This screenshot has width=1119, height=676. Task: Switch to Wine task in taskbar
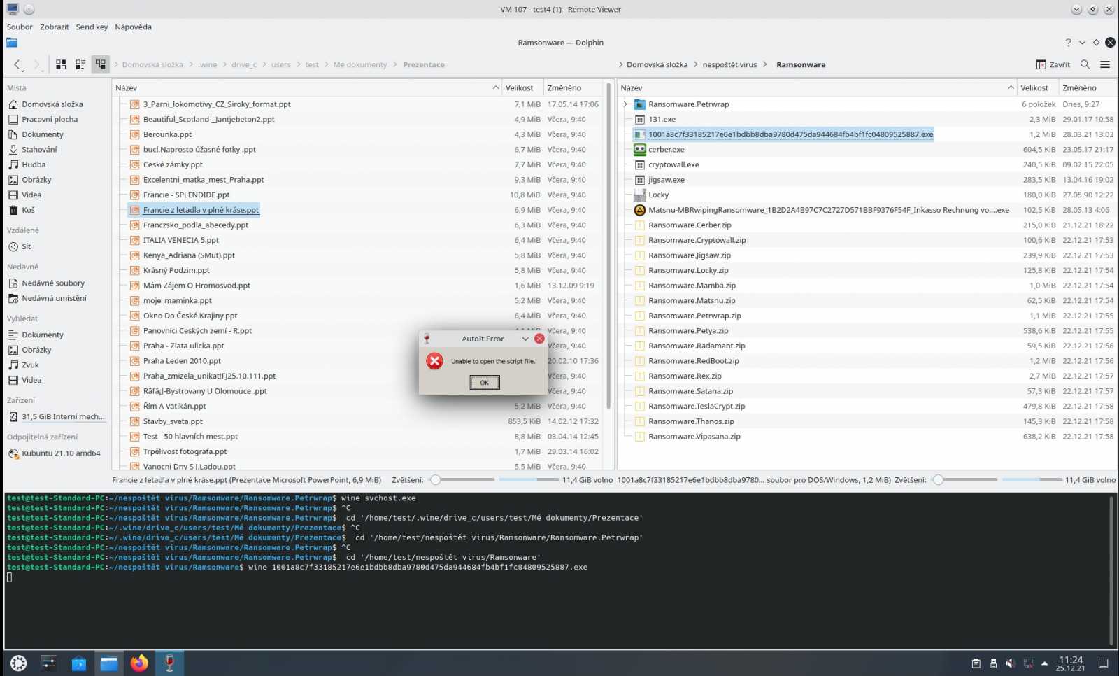(169, 663)
